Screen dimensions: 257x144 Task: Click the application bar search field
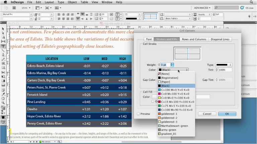pyautogui.click(x=226, y=8)
